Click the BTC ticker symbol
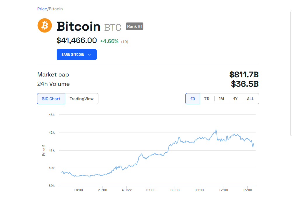Screen dimensions: 292x202 point(113,27)
